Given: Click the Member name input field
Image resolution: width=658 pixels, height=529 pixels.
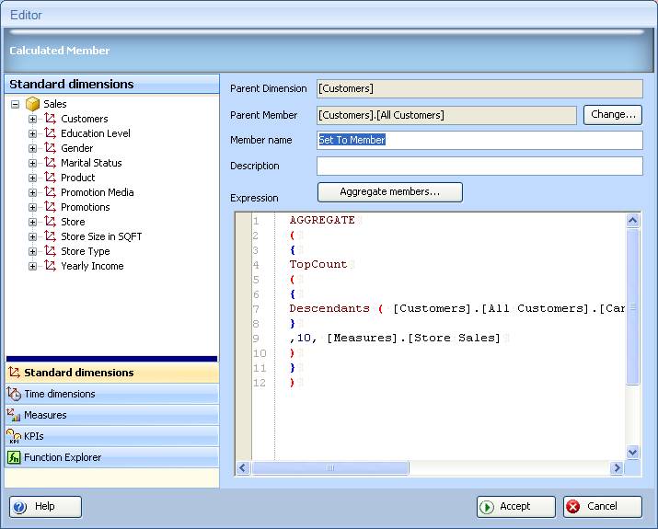Looking at the screenshot, I should coord(479,140).
